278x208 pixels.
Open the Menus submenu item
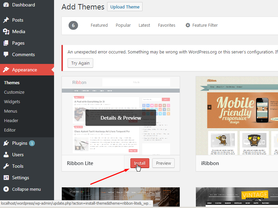click(x=10, y=111)
